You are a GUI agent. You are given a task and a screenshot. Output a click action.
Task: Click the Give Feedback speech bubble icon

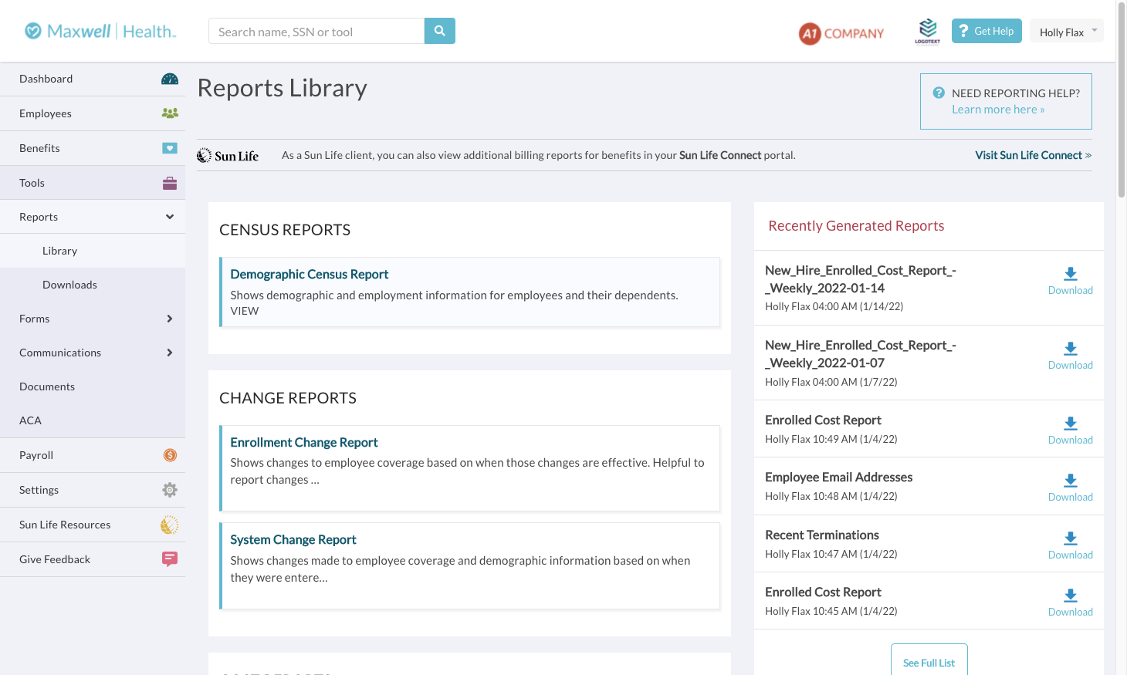coord(170,559)
